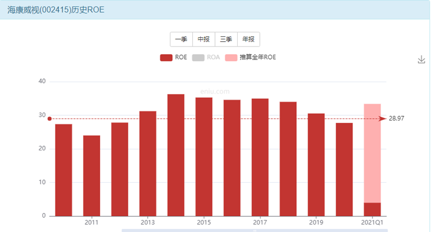The height and width of the screenshot is (232, 431).
Task: Click the red start dot of average line
Action: [49, 118]
